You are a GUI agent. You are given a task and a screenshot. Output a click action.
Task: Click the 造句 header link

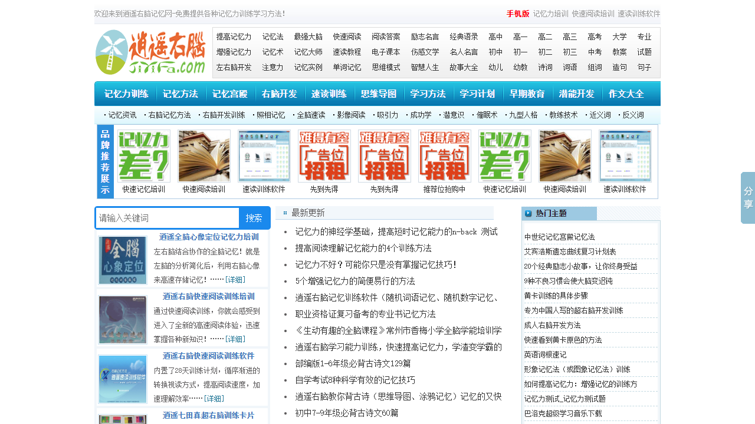619,67
